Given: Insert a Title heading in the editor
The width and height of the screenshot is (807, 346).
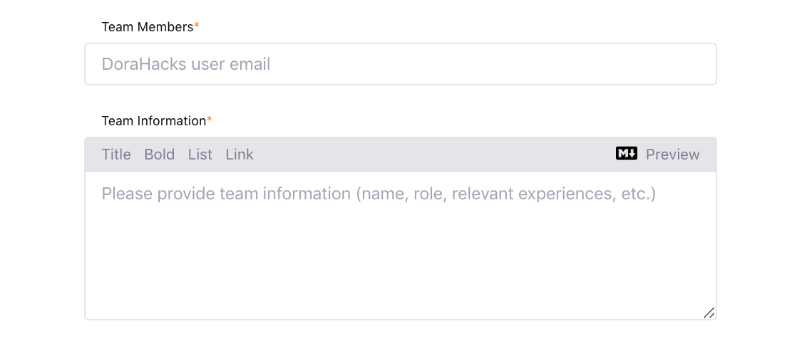Looking at the screenshot, I should click(116, 154).
